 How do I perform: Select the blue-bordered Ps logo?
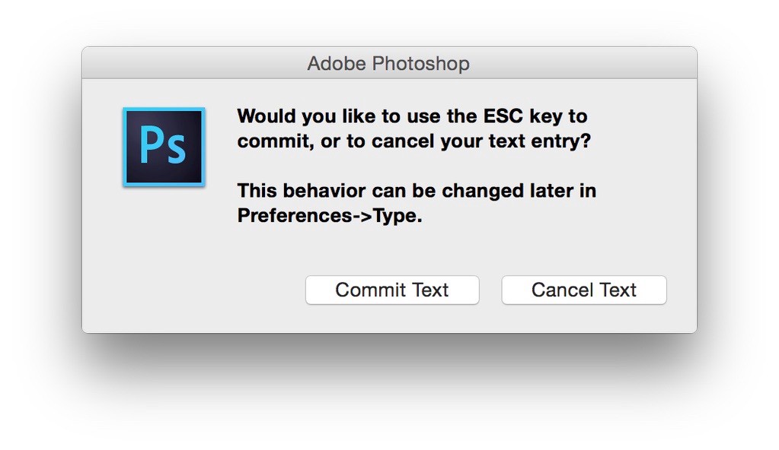pyautogui.click(x=164, y=147)
